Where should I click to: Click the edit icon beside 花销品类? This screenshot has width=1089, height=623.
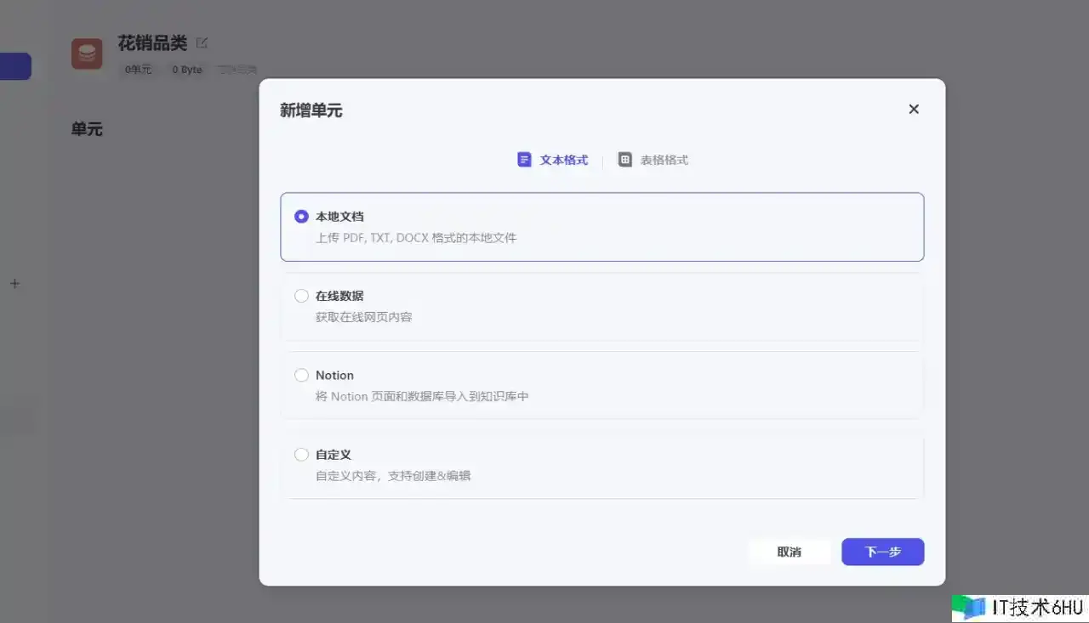pos(202,42)
